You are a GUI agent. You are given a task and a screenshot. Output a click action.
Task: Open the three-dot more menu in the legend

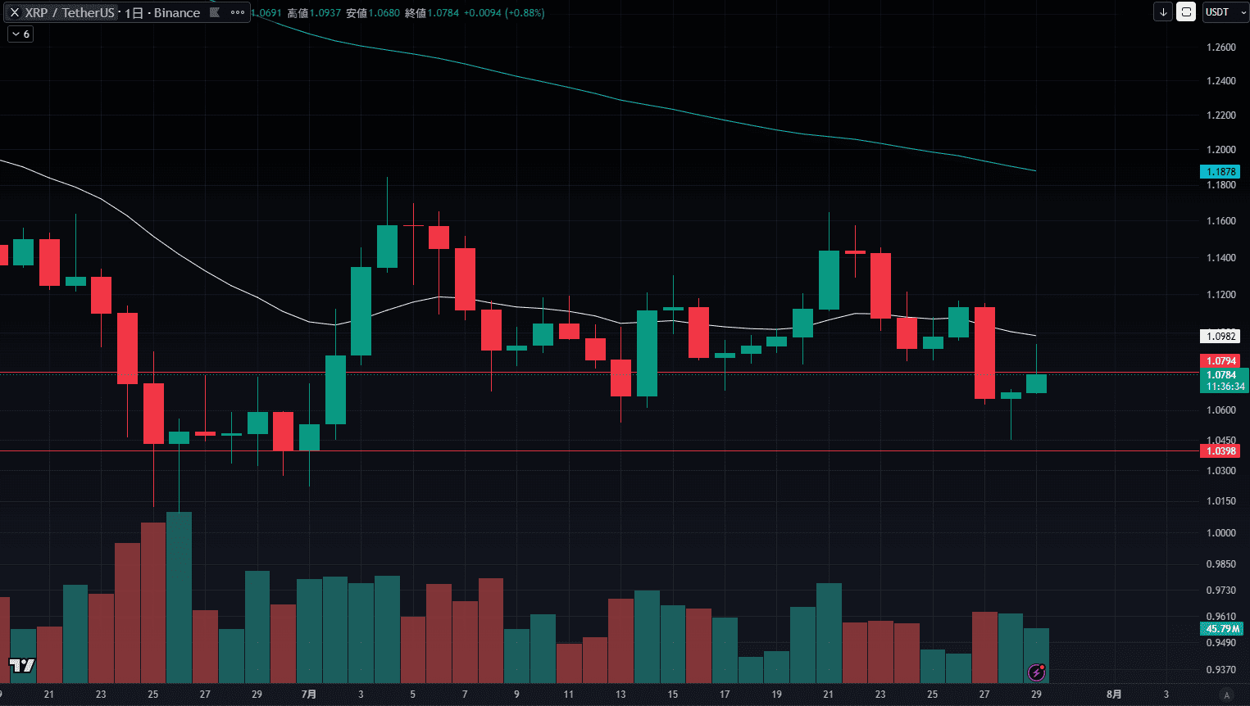tap(238, 12)
